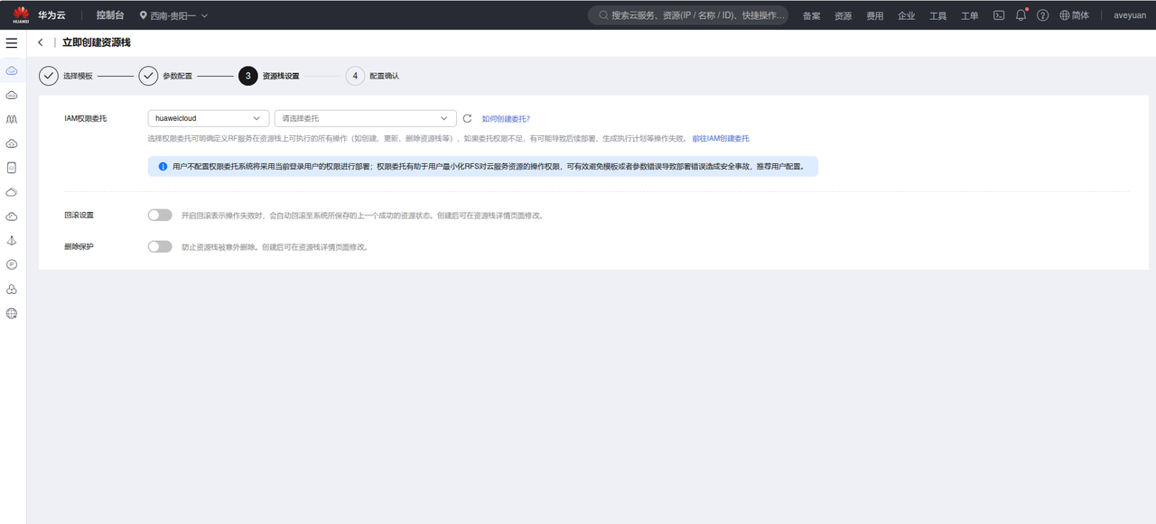Open the globe icon in left sidebar
1156x524 pixels.
pos(12,314)
